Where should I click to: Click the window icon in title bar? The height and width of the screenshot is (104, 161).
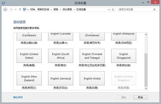(x=3, y=3)
